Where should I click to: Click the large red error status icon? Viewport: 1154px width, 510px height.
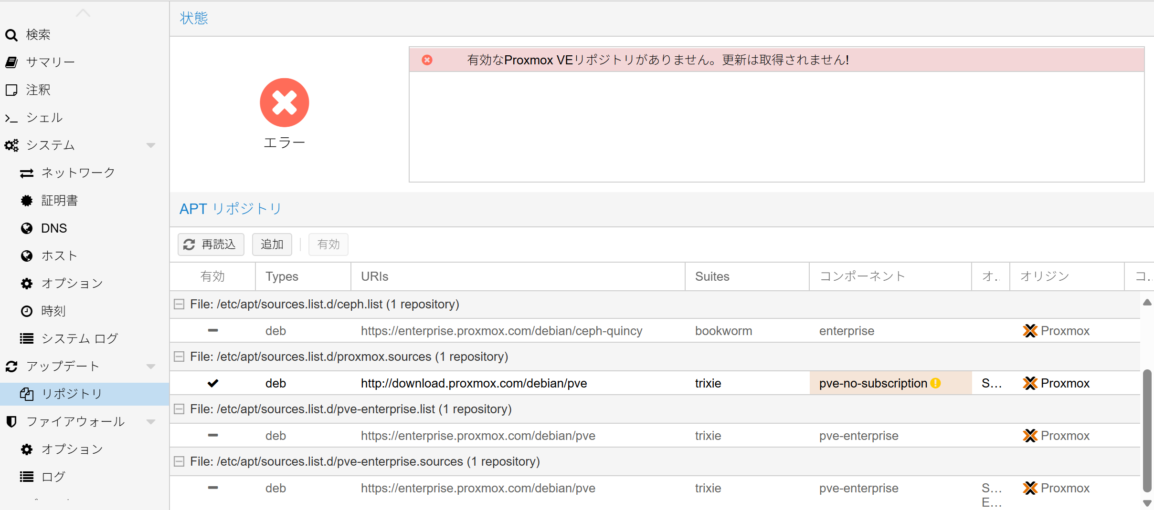point(285,102)
